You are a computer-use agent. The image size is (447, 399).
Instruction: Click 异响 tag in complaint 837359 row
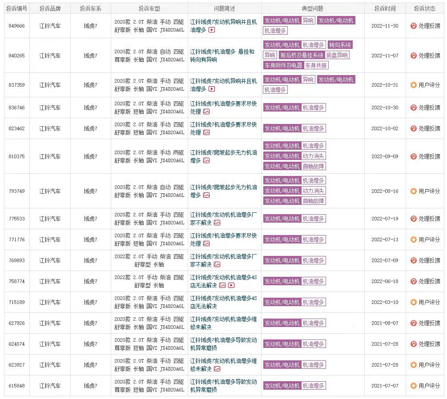[308, 80]
